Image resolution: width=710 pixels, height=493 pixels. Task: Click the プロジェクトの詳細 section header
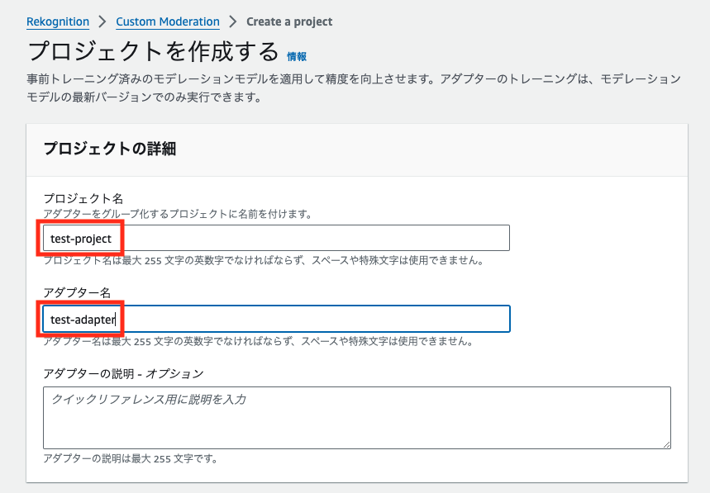pyautogui.click(x=110, y=149)
